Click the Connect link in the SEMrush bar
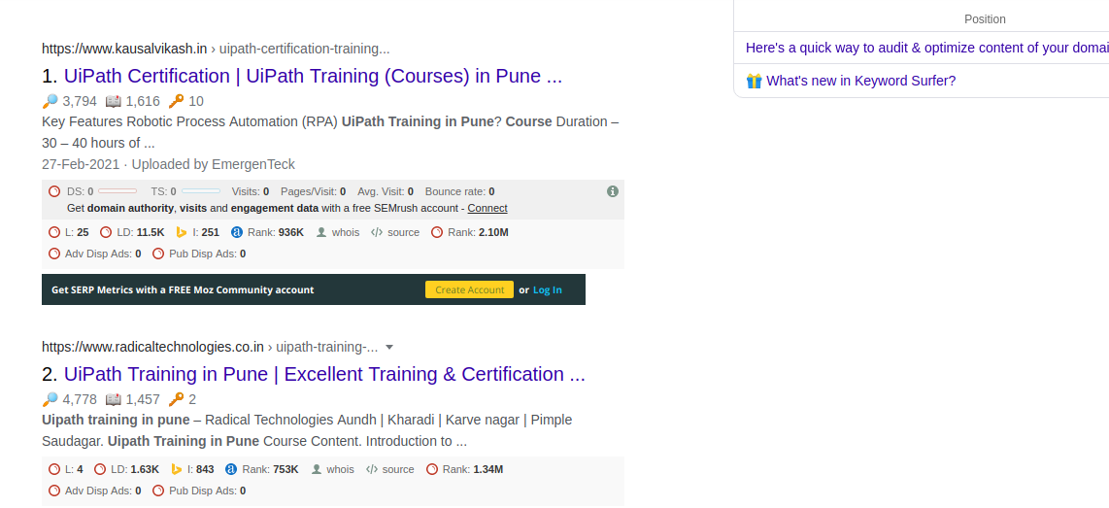Screen dimensions: 1109x508 click(x=487, y=208)
